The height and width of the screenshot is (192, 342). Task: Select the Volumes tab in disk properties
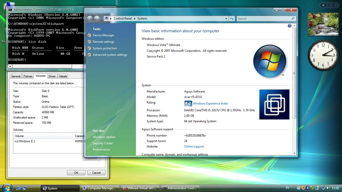(x=41, y=76)
